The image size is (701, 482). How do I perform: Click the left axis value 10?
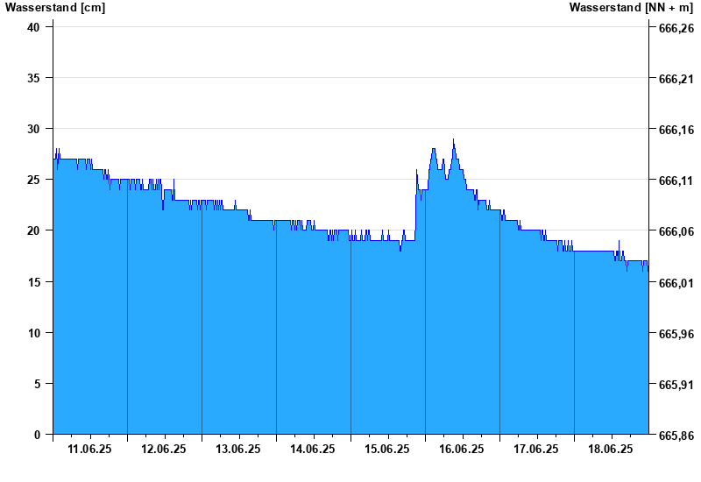[33, 333]
